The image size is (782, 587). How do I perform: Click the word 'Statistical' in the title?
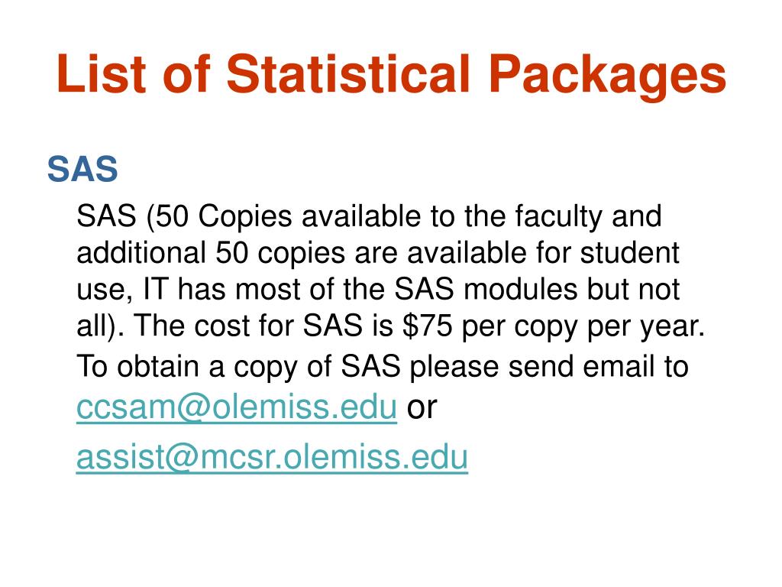pos(347,73)
